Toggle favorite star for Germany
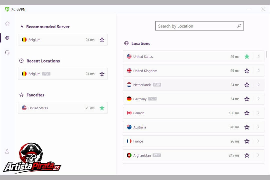Viewport: 270px width, 180px height. tap(247, 99)
